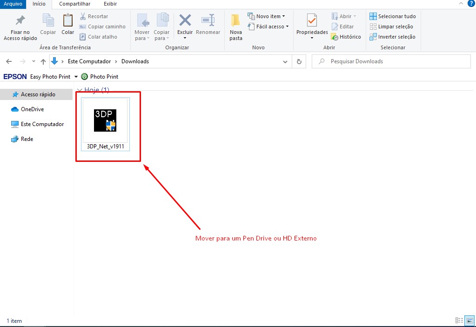Screen dimensions: 476x327
Task: Switch to details view in status bar
Action: [459, 320]
